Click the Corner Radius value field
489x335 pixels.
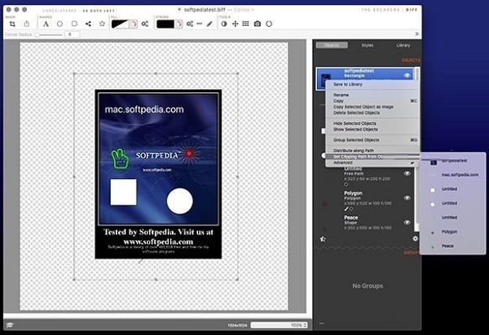pos(72,34)
